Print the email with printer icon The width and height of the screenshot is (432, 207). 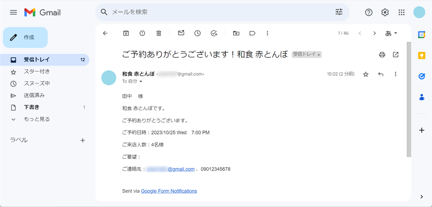point(382,55)
